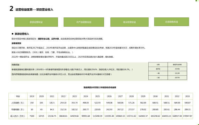Viewport: 199px width, 125px height.
Task: Select the 分期 header in phase table
Action: [158, 65]
